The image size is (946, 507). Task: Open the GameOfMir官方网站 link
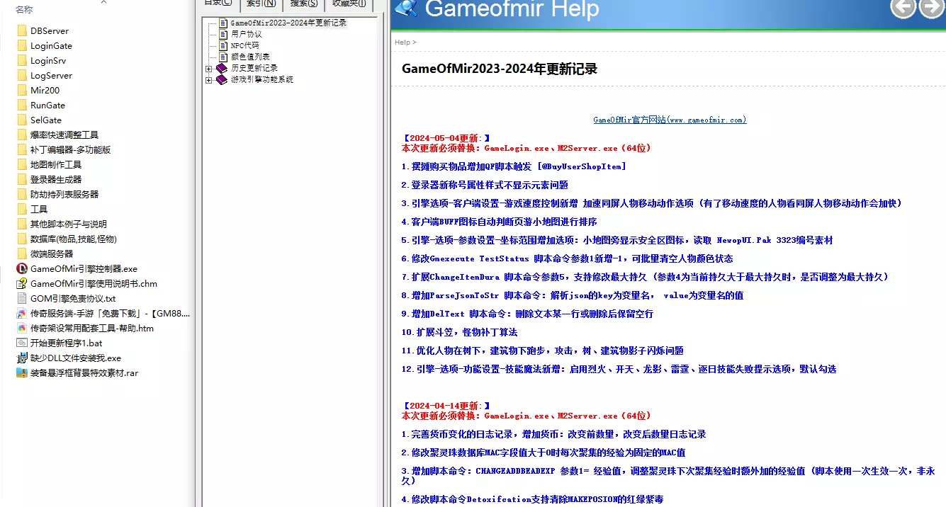tap(669, 120)
